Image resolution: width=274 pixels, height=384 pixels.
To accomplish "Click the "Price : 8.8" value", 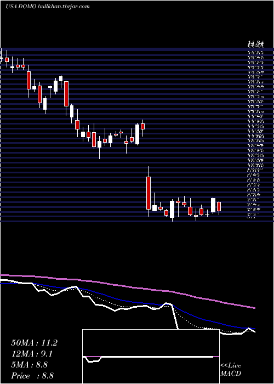I will [32, 376].
